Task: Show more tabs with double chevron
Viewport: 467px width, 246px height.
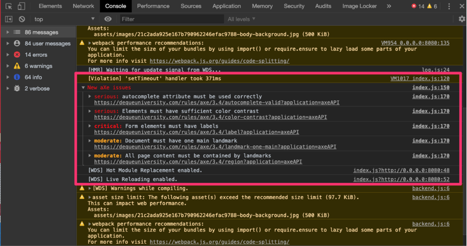Action: point(389,6)
